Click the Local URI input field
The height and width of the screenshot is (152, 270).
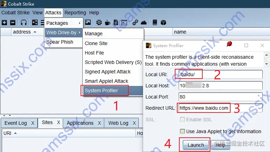pyautogui.click(x=220, y=74)
